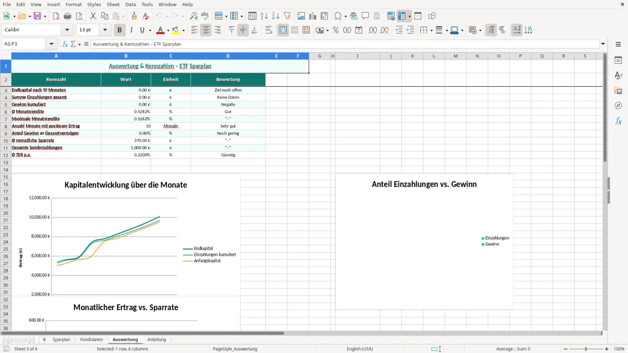Insert a comment

coord(365,16)
